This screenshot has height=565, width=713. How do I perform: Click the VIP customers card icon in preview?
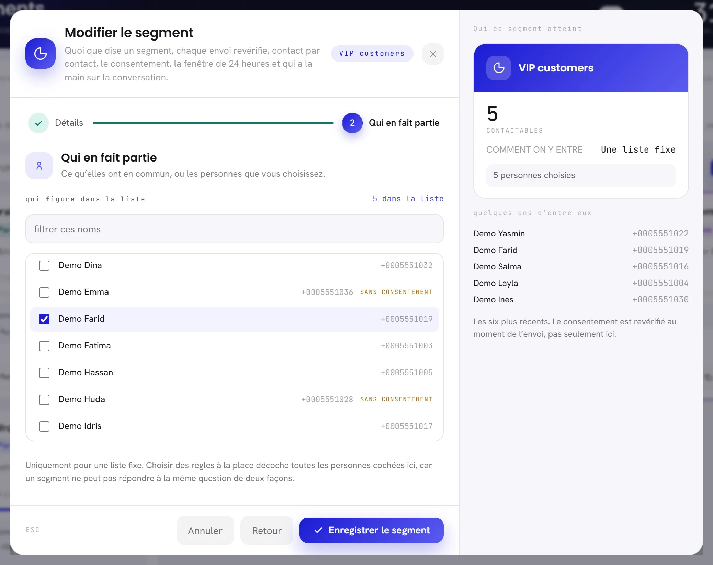pos(499,68)
